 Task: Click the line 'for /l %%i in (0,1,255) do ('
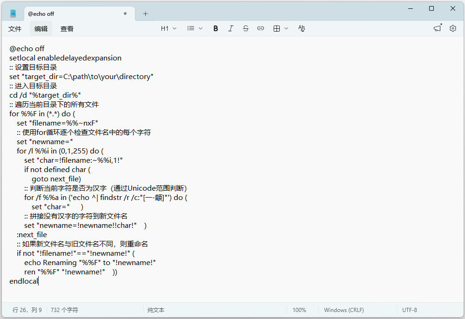(60, 151)
